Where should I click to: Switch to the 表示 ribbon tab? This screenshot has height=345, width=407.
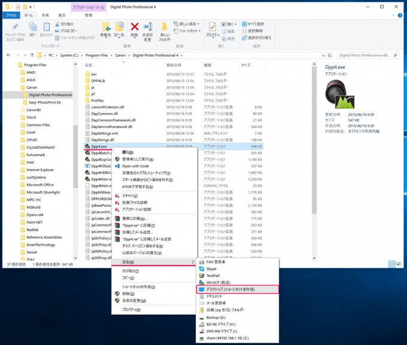[62, 16]
